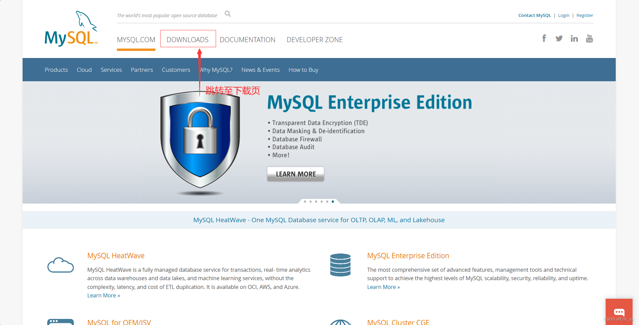Select the fifth carousel dot
The height and width of the screenshot is (325, 639).
(x=327, y=202)
